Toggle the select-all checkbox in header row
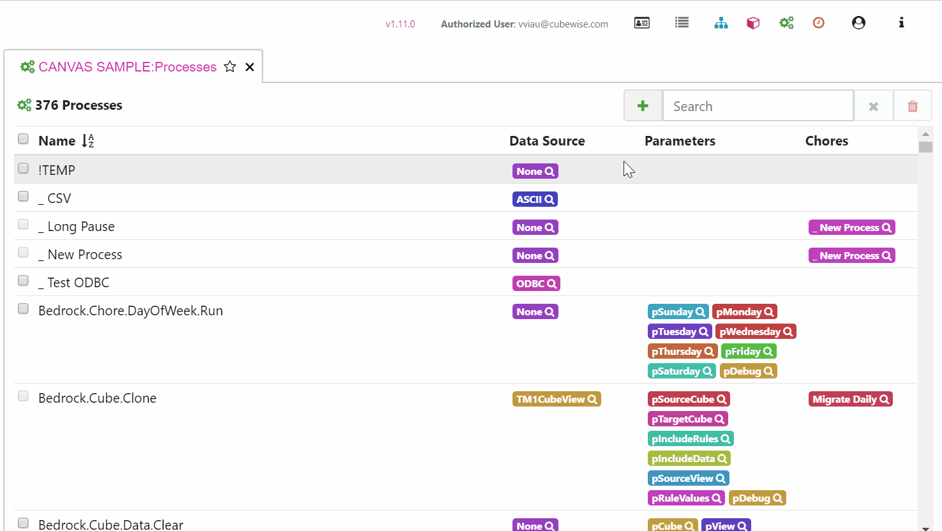 click(24, 139)
